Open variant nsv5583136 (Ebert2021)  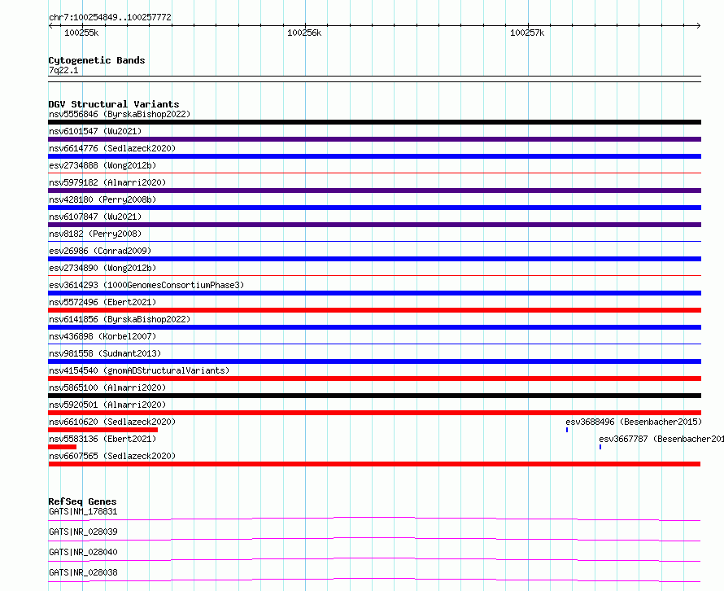[x=102, y=439]
